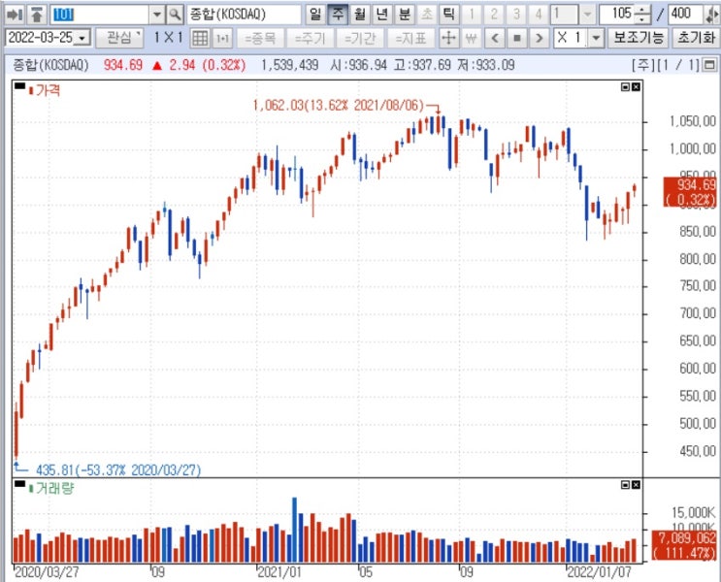Click the 1,050.00 price axis label

coord(693,121)
